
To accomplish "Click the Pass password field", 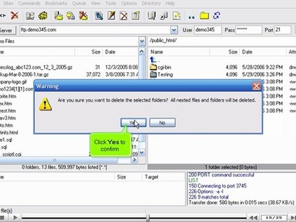I will point(249,30).
